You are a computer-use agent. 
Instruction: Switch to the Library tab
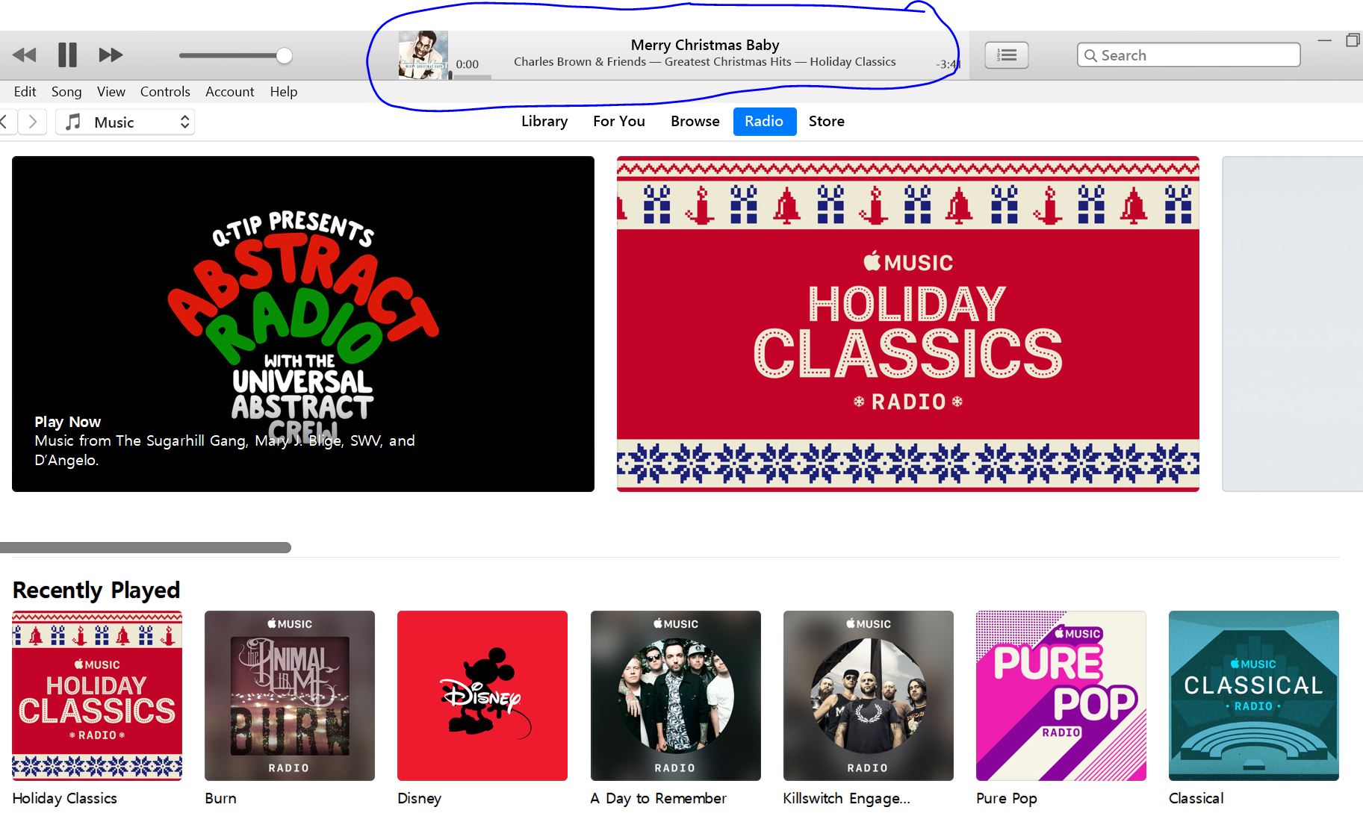tap(544, 121)
